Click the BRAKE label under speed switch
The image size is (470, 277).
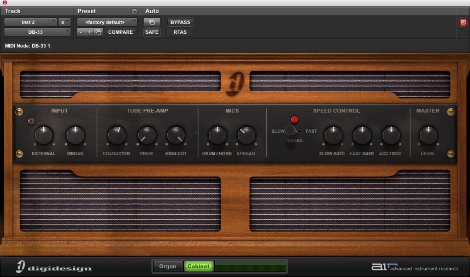coord(295,140)
